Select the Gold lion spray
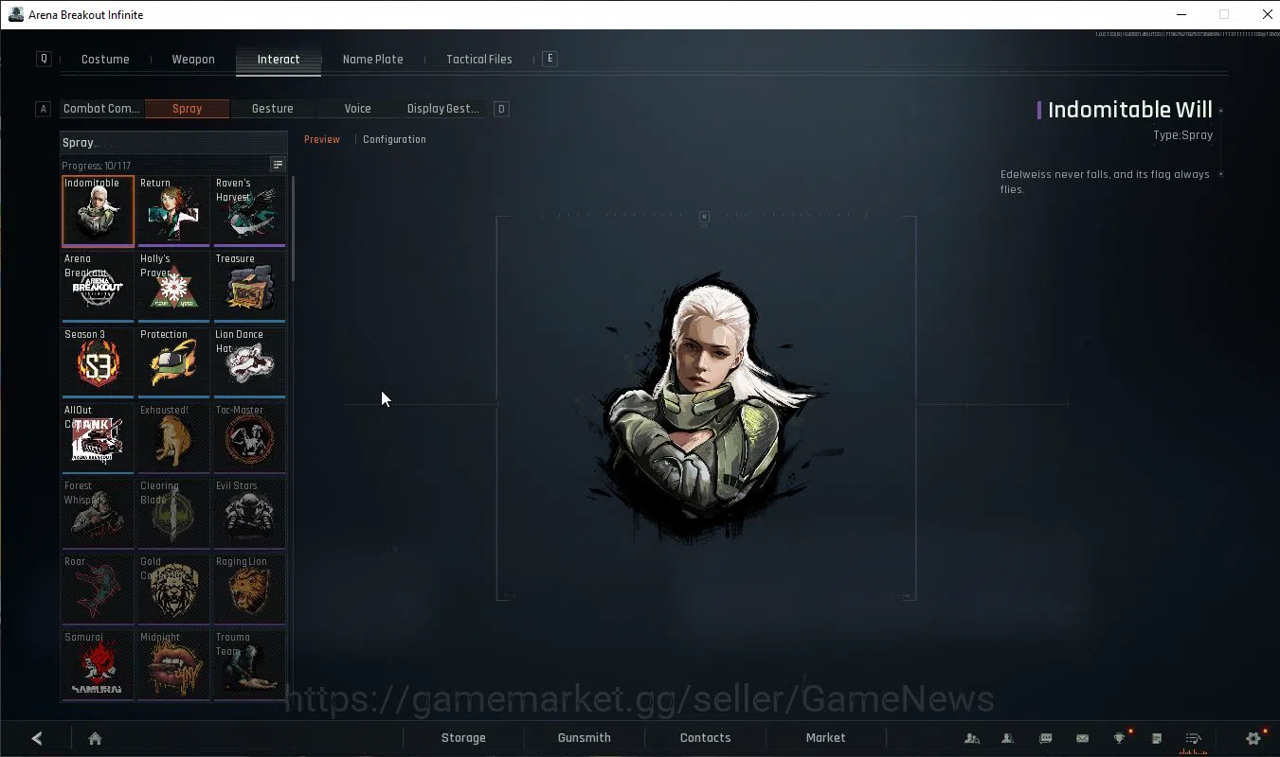 (173, 589)
